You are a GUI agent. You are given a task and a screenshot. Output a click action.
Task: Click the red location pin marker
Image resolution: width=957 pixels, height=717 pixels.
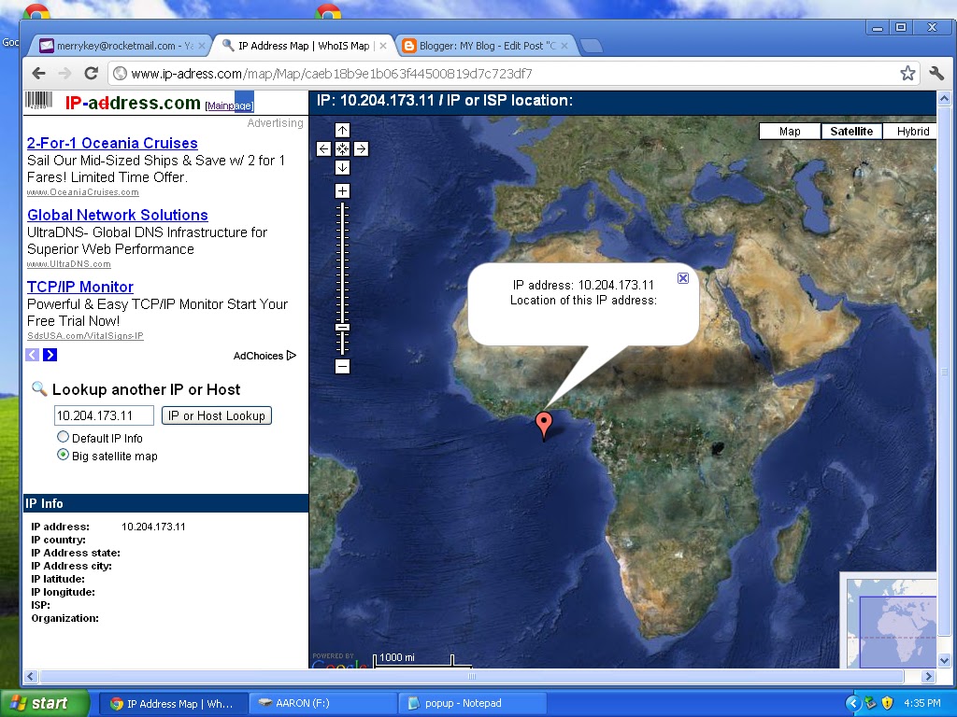click(544, 425)
